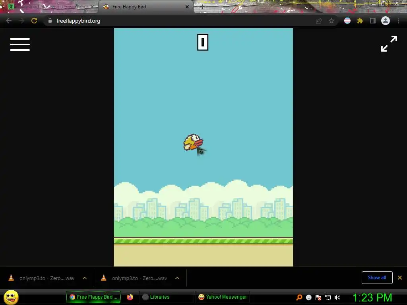Open the hamburger menu on the game page
The image size is (407, 305).
point(20,44)
